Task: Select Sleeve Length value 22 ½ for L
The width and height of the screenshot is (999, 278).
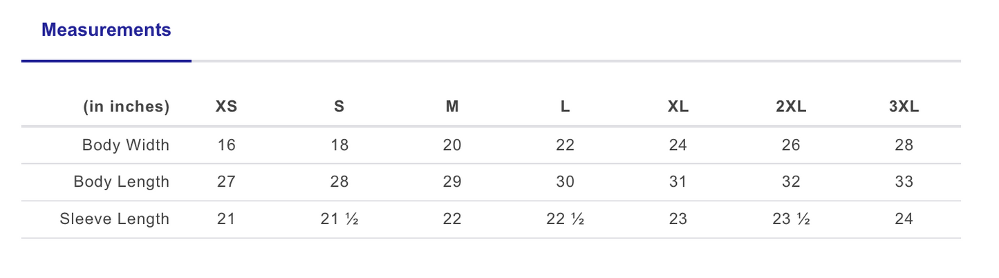Action: pyautogui.click(x=565, y=219)
